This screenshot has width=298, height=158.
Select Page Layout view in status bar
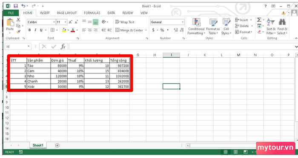(x=235, y=152)
